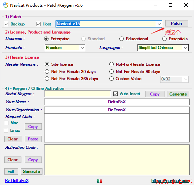Click Generate button for Activation Code
This screenshot has height=185, width=194.
31,171
